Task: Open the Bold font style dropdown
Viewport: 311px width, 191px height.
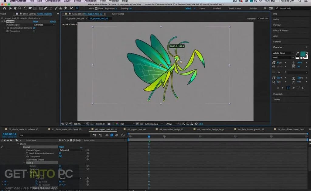Action: 283,57
